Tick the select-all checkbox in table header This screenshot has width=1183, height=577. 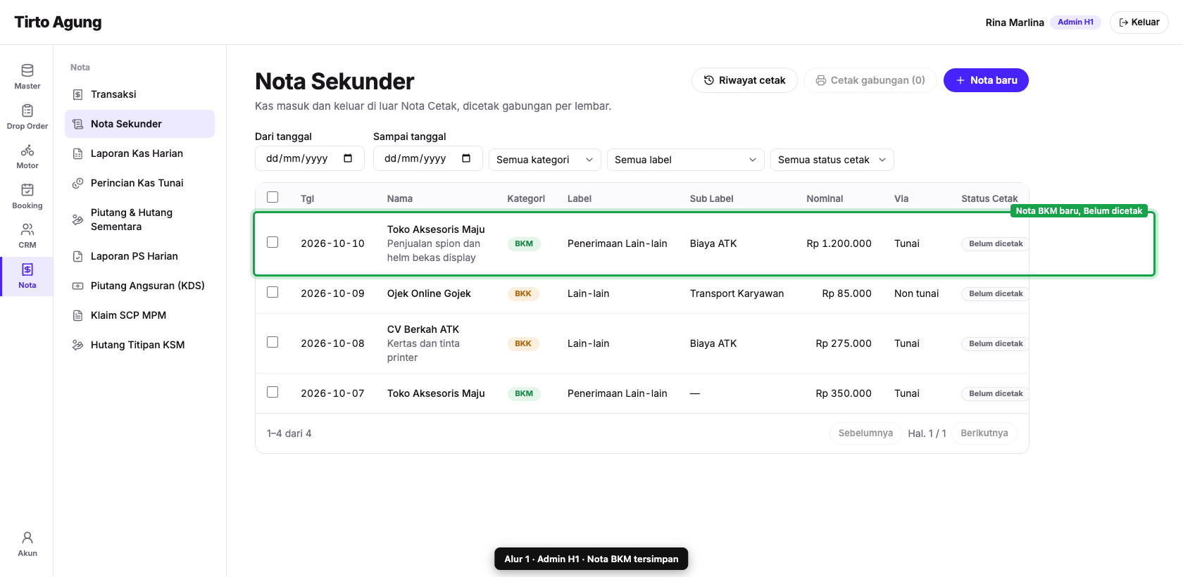point(273,197)
